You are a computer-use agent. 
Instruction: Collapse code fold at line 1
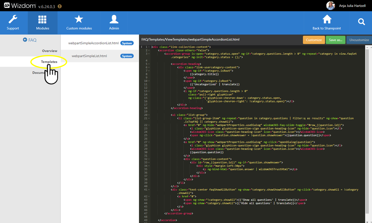(149, 47)
